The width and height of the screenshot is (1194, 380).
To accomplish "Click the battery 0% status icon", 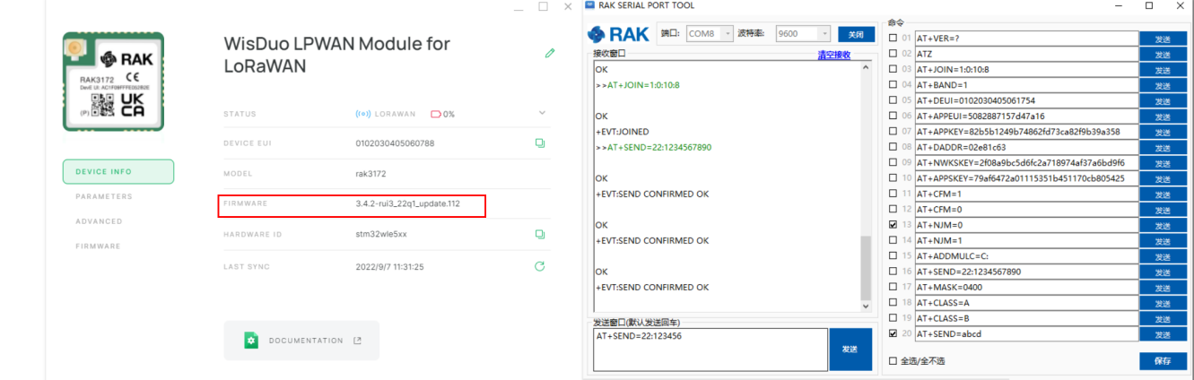I will [x=436, y=114].
